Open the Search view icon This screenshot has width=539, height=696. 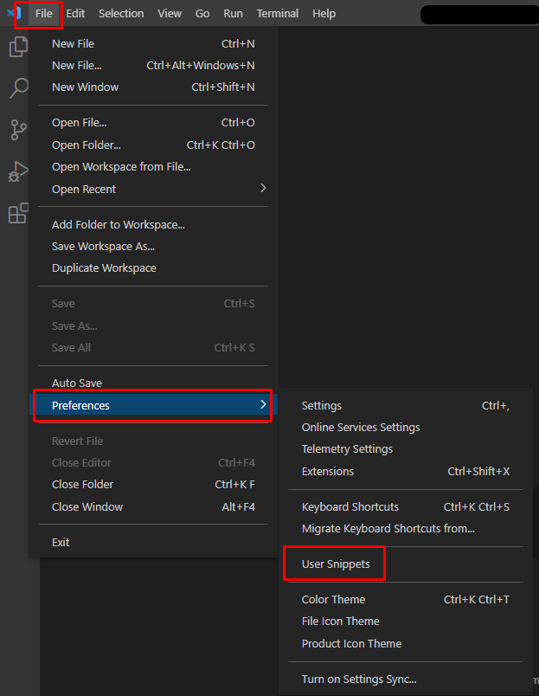(19, 88)
